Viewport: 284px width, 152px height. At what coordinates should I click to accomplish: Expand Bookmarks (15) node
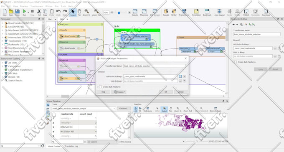click(2, 44)
